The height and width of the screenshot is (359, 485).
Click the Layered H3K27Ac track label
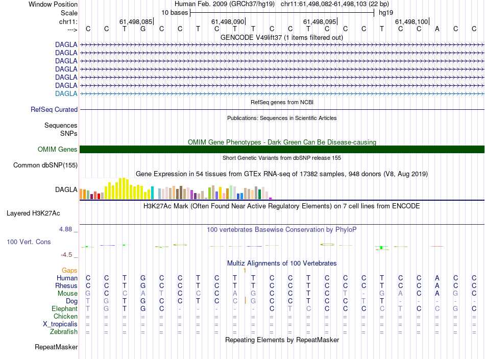pos(33,213)
